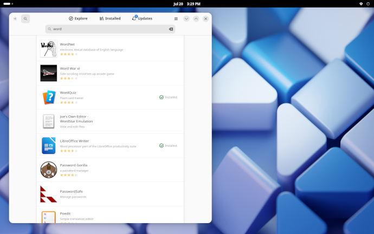Open the WordNet app icon
The height and width of the screenshot is (234, 374).
point(49,49)
